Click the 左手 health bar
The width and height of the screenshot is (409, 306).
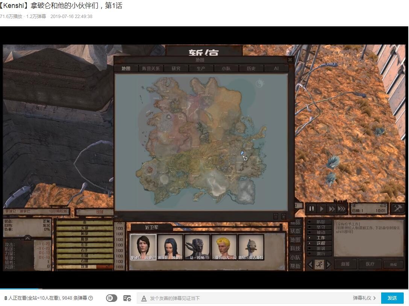[85, 245]
